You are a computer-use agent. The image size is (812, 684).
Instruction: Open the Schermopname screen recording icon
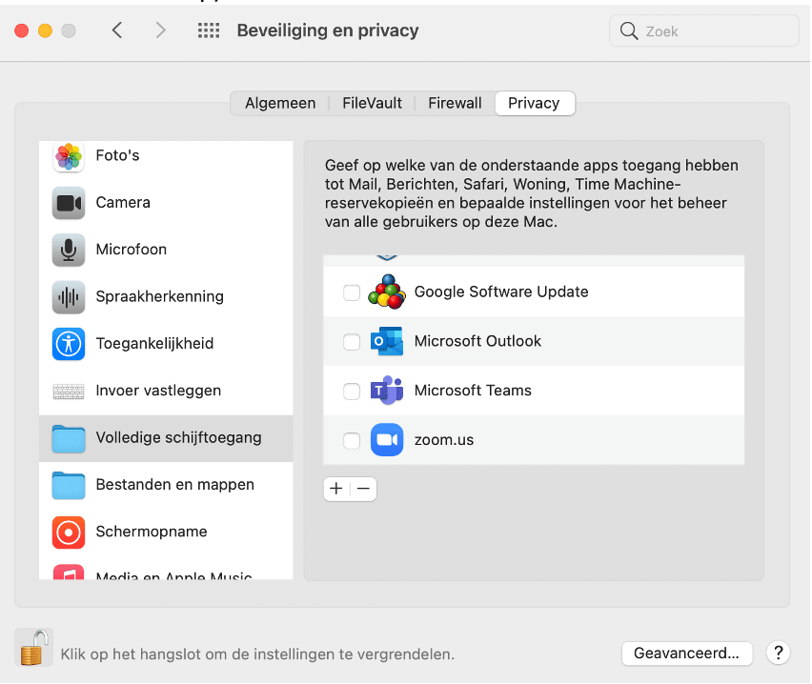(x=69, y=533)
